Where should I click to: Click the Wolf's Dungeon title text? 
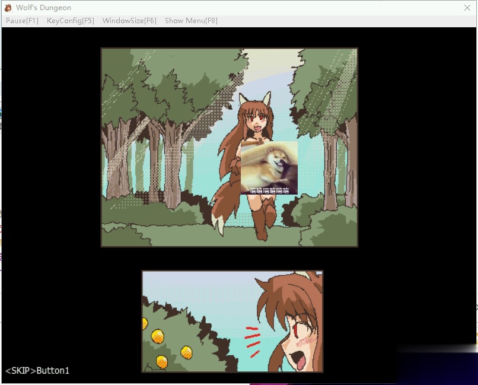click(x=44, y=8)
